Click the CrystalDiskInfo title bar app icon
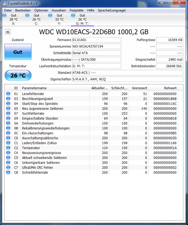Screen dimensions: 188x225 pos(4,3)
